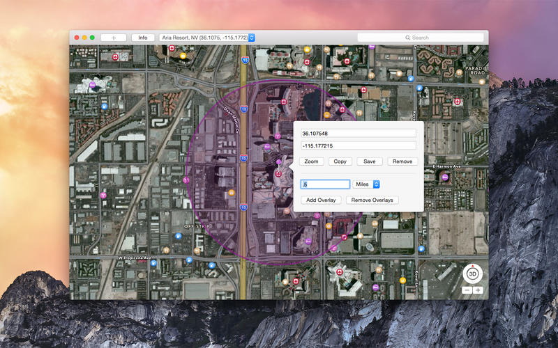
Task: Click the blue pin nearest the W Tropicana Ave label
Action: point(153,263)
